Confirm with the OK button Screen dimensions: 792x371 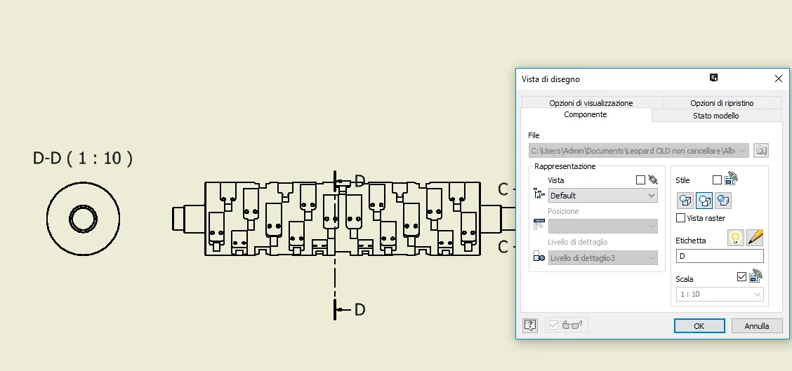[699, 325]
